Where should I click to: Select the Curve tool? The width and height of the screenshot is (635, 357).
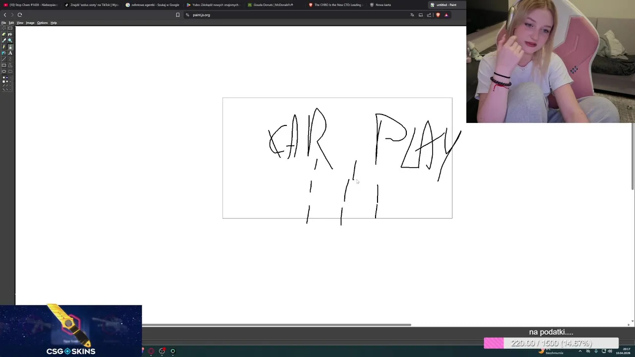(10, 59)
